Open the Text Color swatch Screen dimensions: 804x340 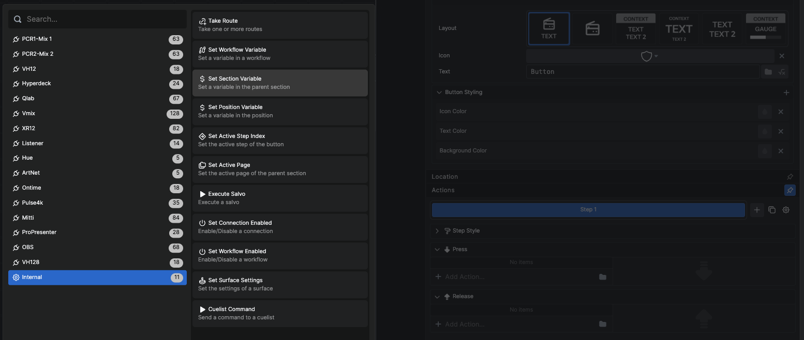(765, 131)
